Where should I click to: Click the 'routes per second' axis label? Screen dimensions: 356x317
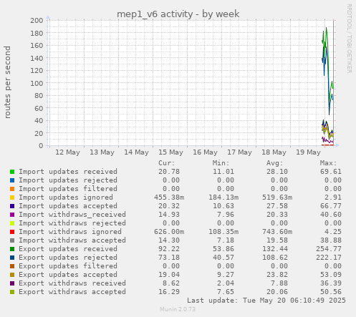click(7, 82)
